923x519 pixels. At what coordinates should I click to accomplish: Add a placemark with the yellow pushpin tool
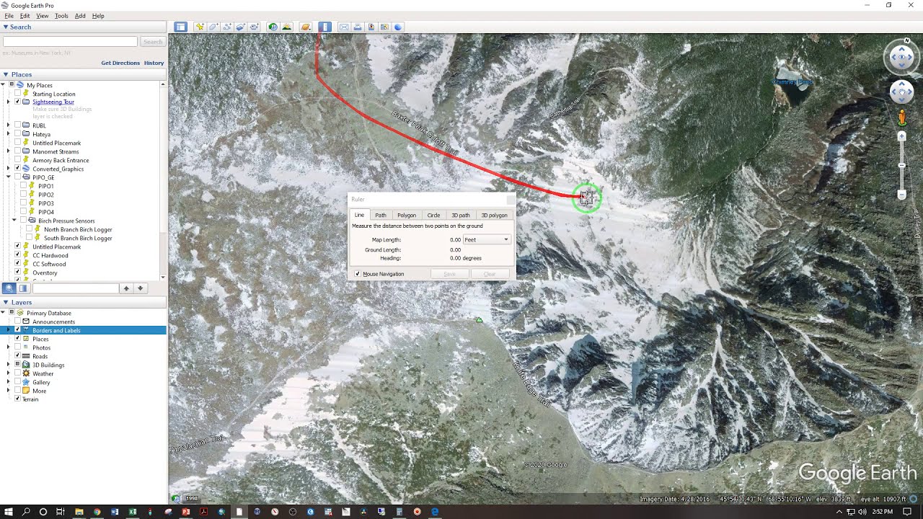tap(200, 27)
